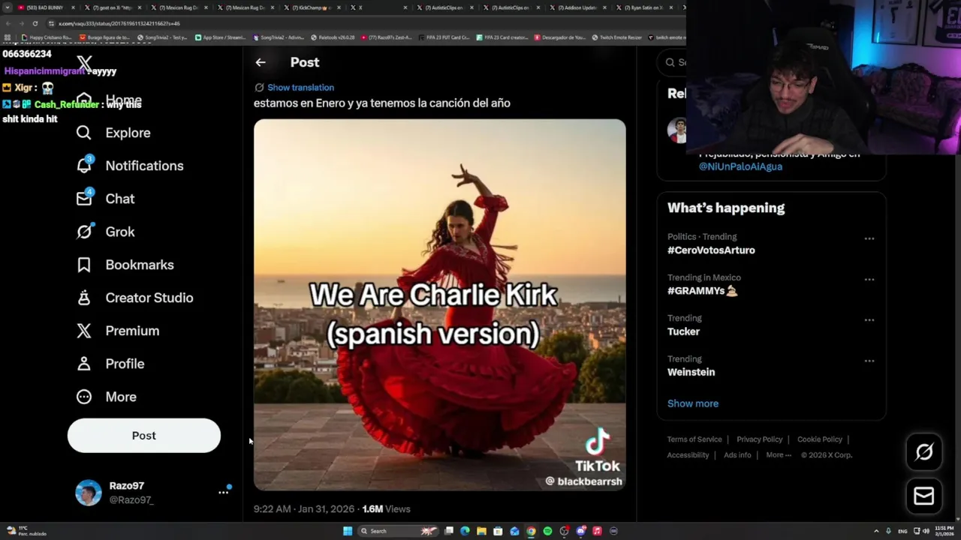The height and width of the screenshot is (540, 961).
Task: Open Premium via its X icon
Action: tap(84, 331)
